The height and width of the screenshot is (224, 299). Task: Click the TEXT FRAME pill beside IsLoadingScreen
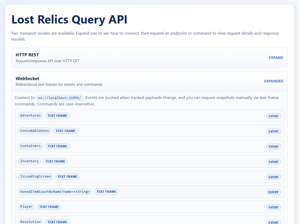click(x=67, y=176)
